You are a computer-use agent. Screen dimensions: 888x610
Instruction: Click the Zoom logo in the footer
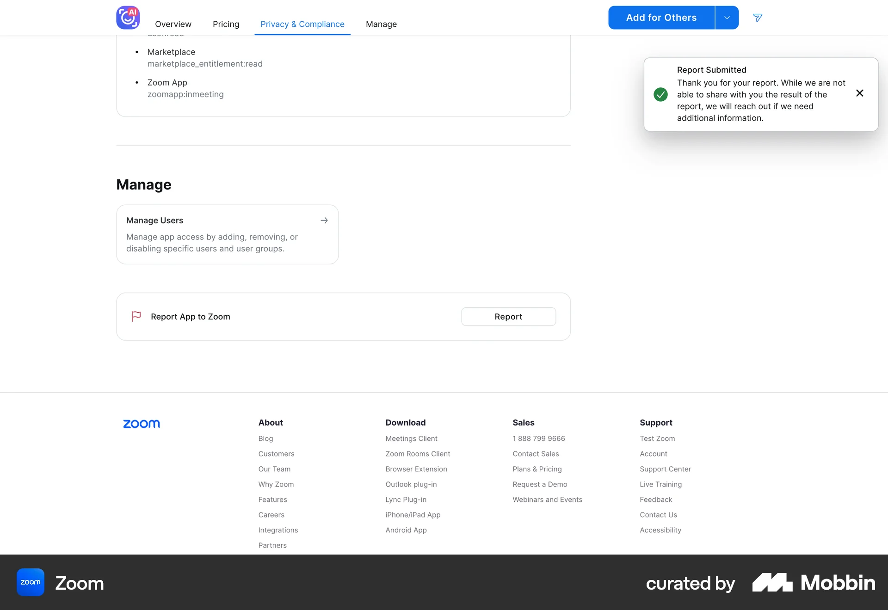[142, 424]
